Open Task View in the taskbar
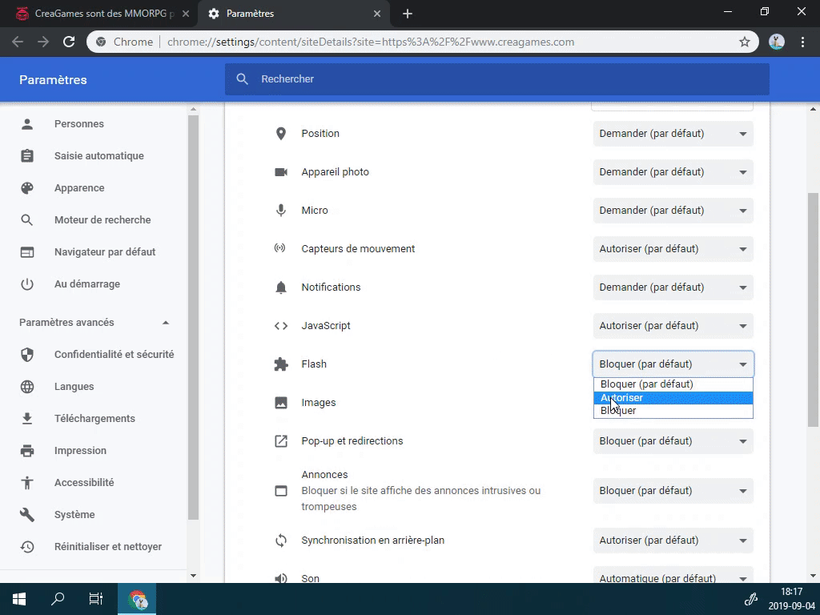The width and height of the screenshot is (820, 615). point(96,598)
